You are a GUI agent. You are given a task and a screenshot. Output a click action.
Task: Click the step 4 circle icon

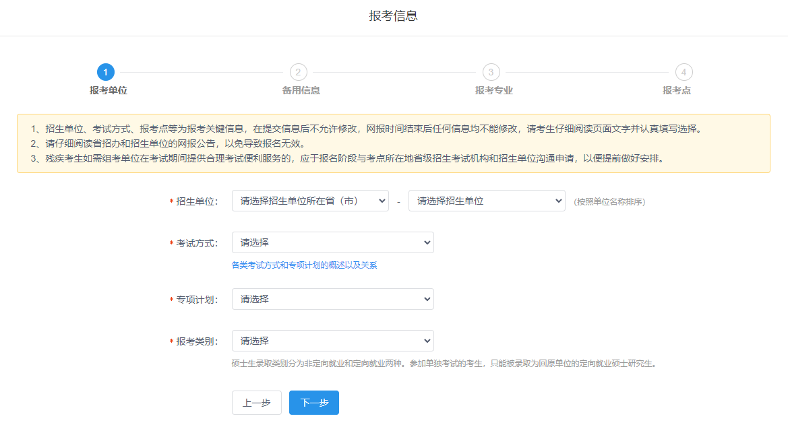pyautogui.click(x=684, y=72)
